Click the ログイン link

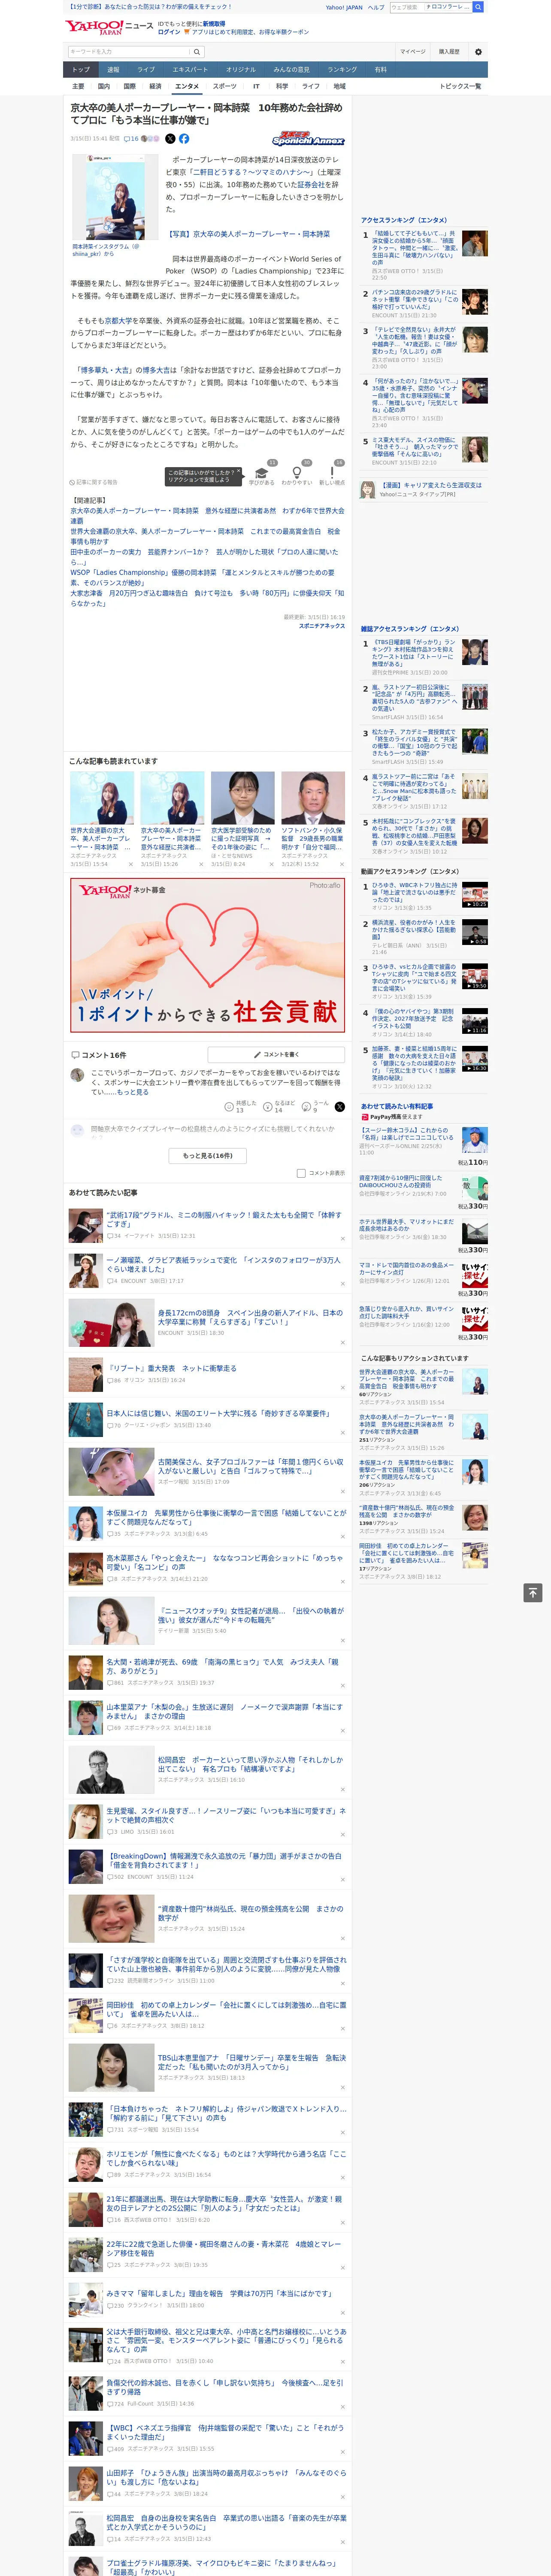[x=169, y=32]
